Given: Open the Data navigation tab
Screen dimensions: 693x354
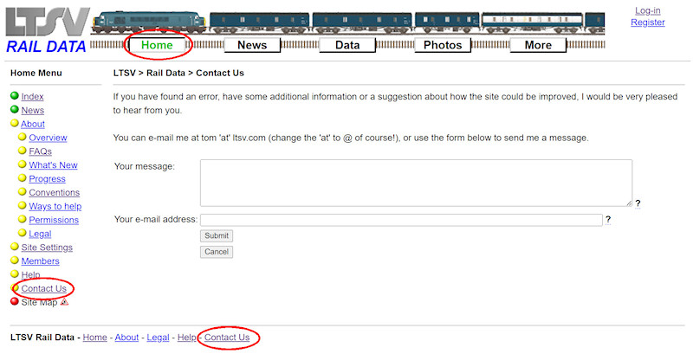Looking at the screenshot, I should click(347, 45).
